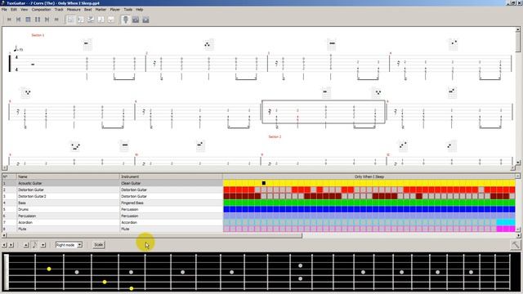Screen dimensions: 523x294
Task: Click the Fingered Bass instrument cell
Action: 171,203
